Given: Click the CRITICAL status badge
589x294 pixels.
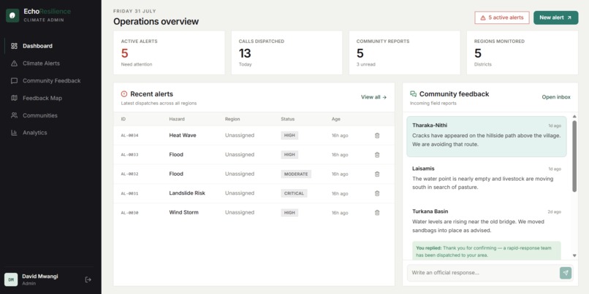Looking at the screenshot, I should coord(294,193).
